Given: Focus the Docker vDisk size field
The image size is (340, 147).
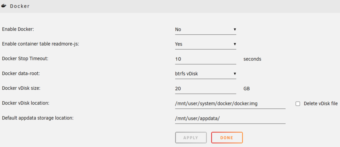Looking at the screenshot, I should pos(206,89).
